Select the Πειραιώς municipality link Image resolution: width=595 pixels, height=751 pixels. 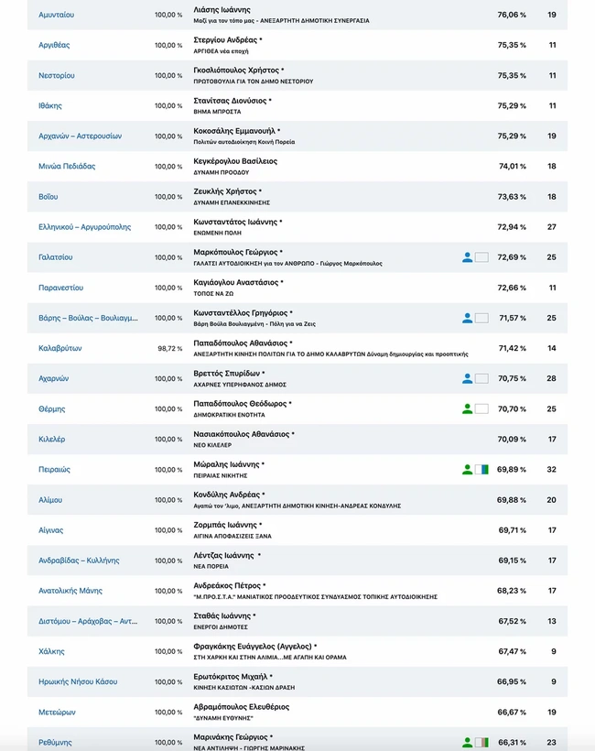55,469
